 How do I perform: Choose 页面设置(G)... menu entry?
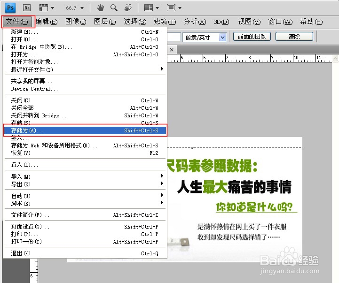pos(85,227)
